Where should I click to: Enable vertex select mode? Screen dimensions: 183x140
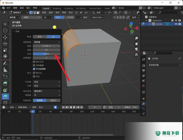(31, 12)
